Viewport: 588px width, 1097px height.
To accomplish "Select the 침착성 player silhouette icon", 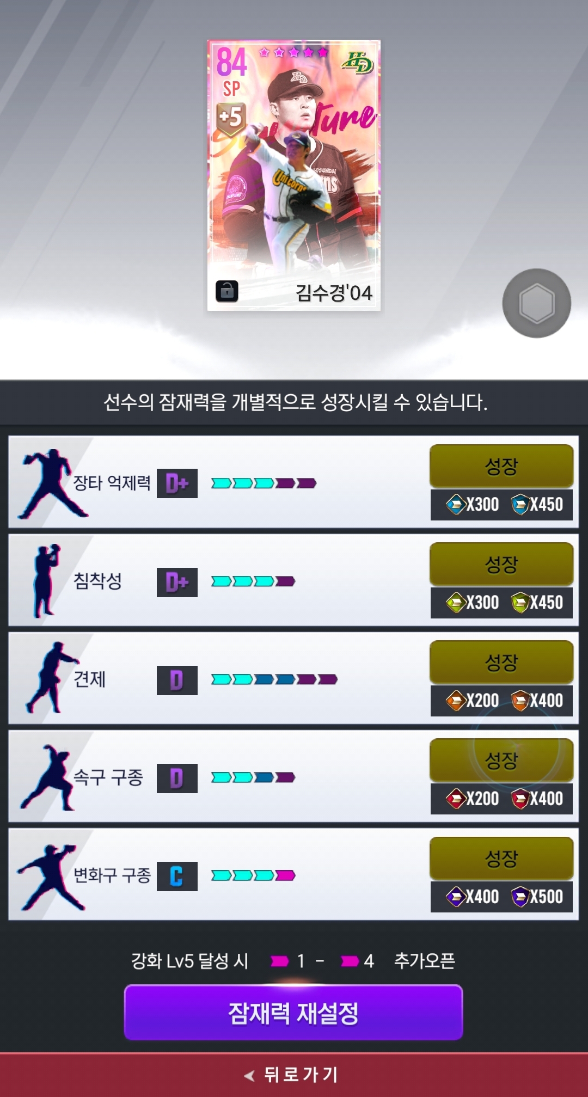I will click(x=47, y=580).
